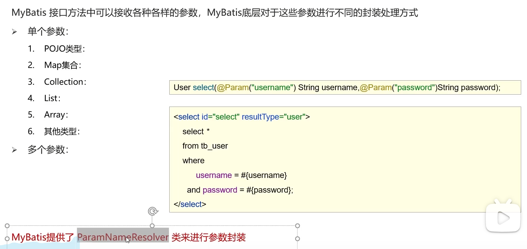Click the first @Param annotation
527x249 pixels.
point(232,87)
